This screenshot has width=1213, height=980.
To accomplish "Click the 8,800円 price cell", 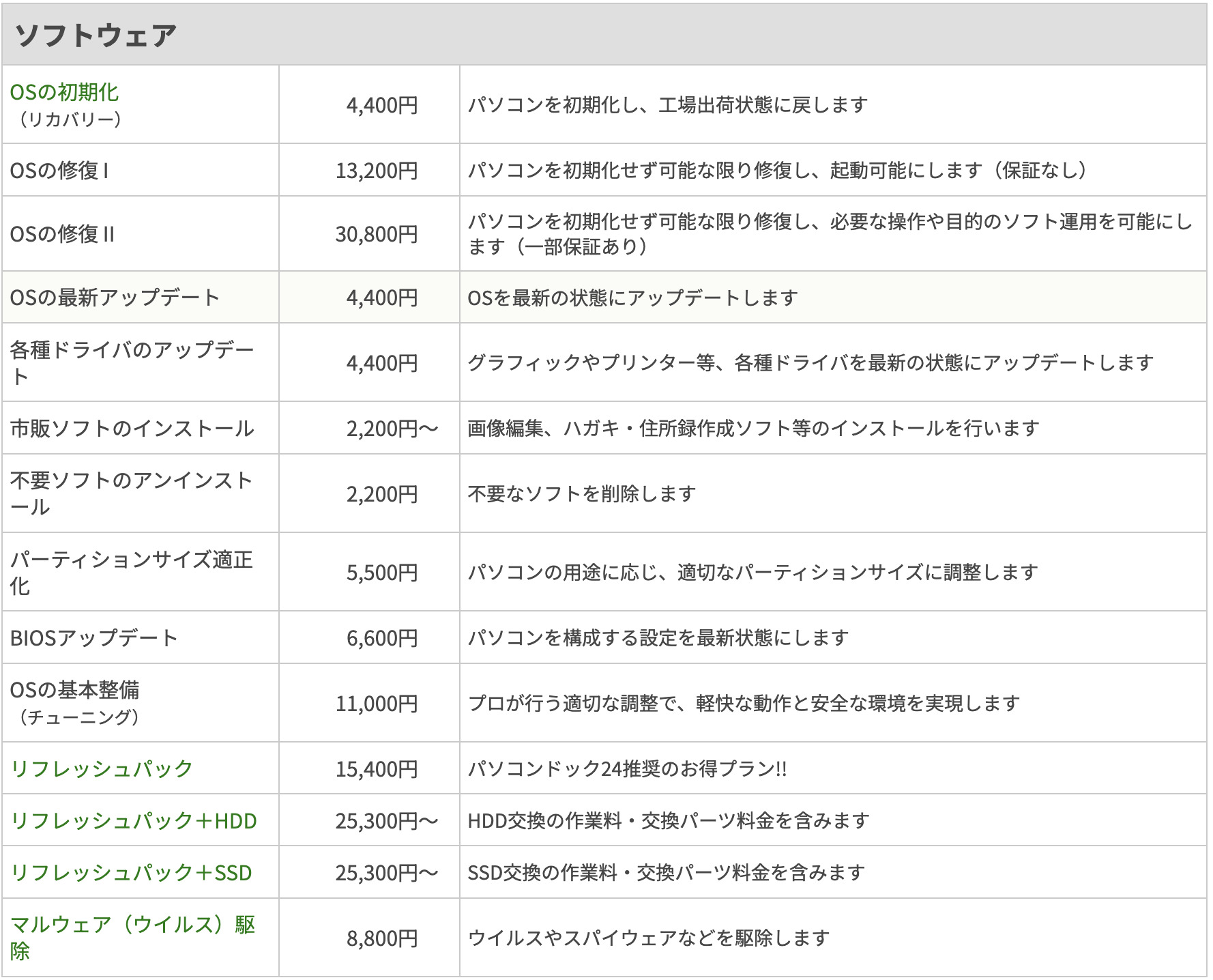I will click(382, 938).
